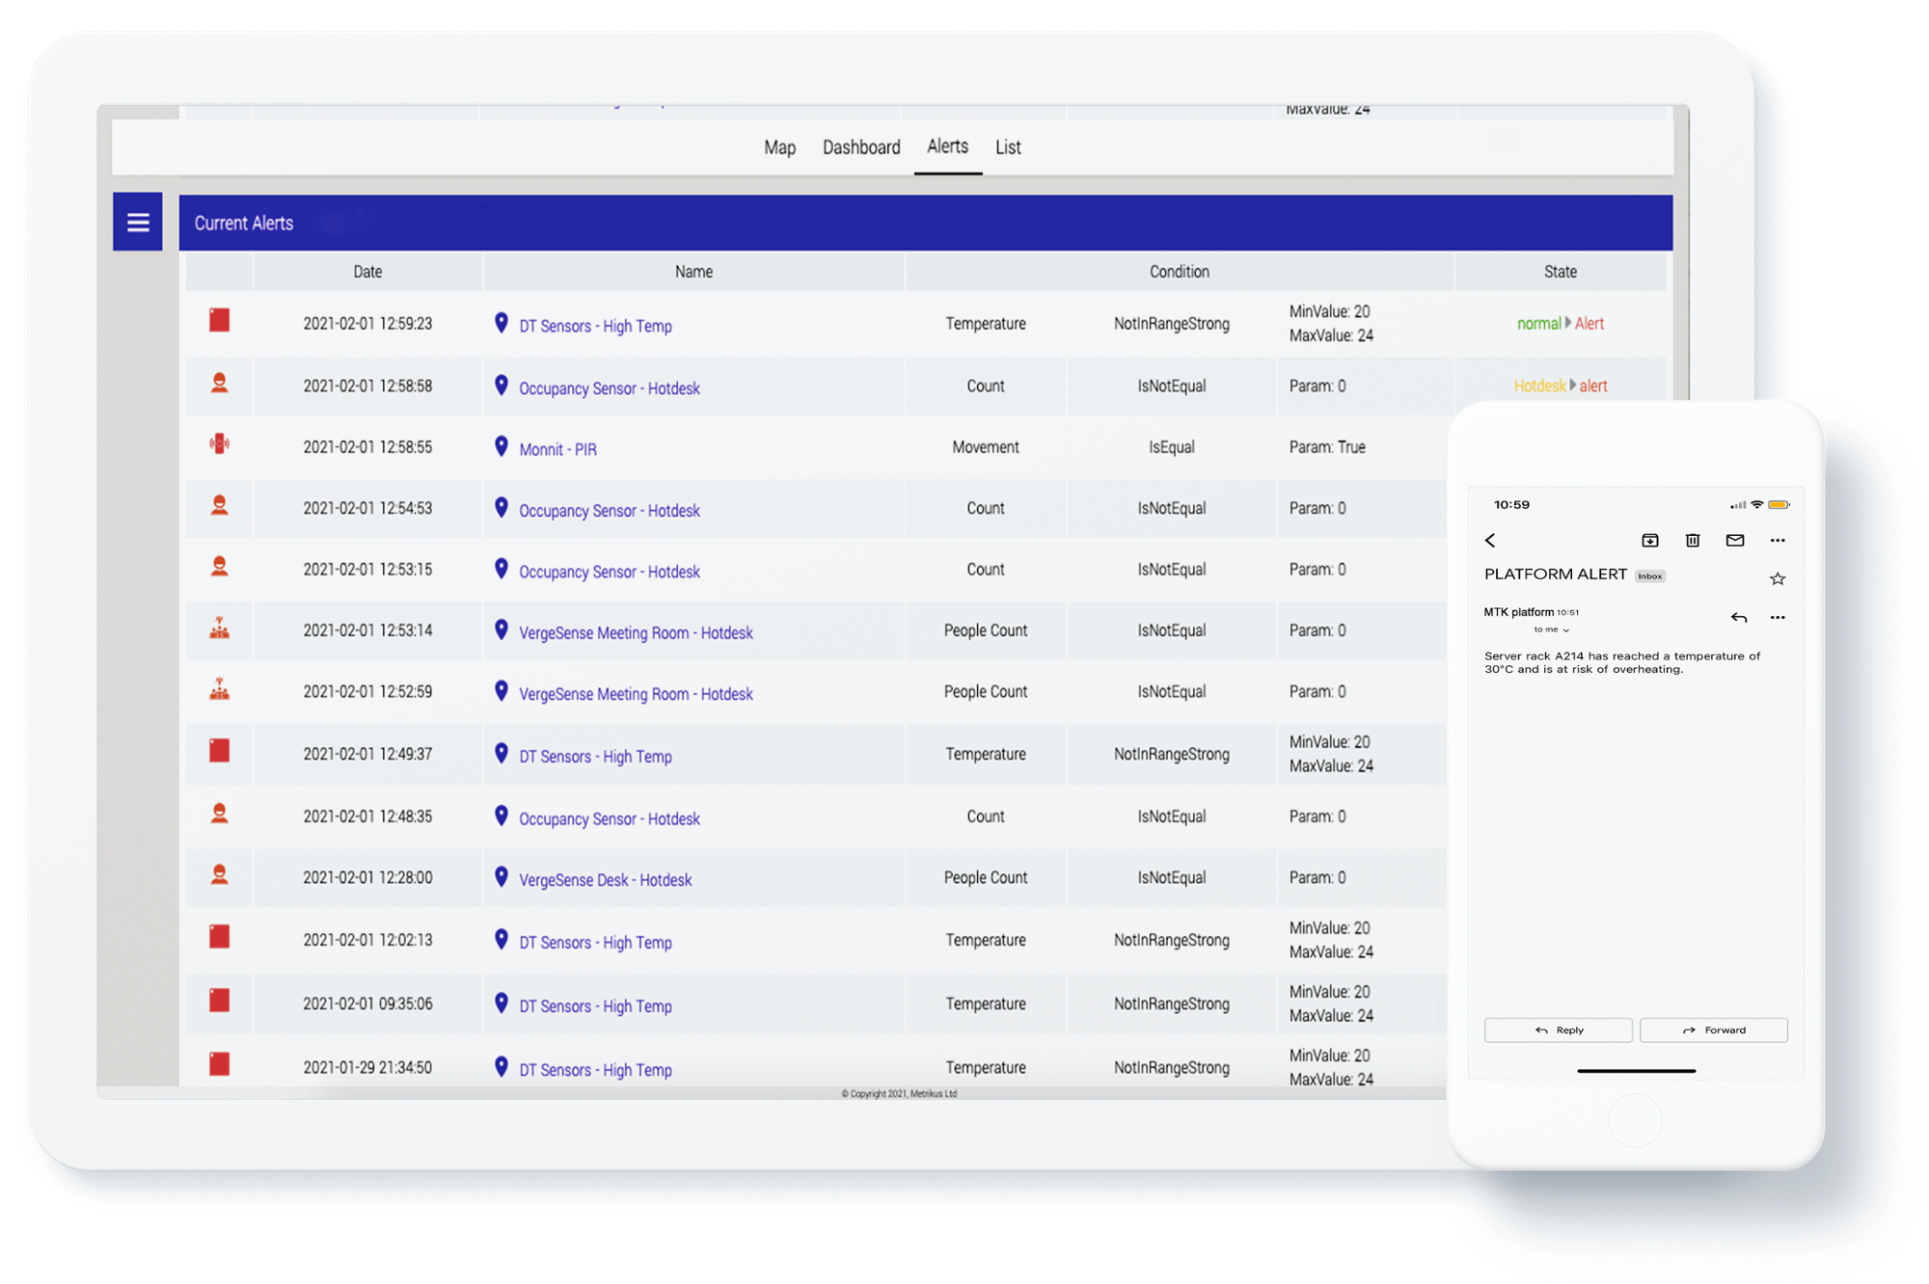Click the Current Alerts panel title
Viewport: 1929px width, 1284px height.
coord(243,223)
